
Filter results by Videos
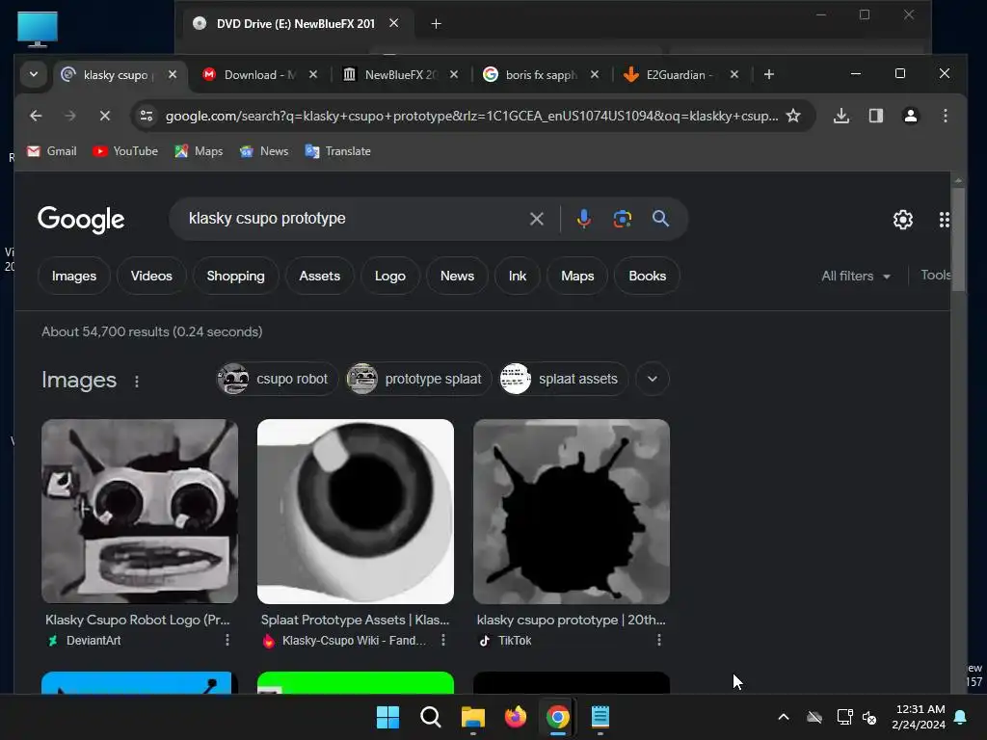click(x=151, y=276)
